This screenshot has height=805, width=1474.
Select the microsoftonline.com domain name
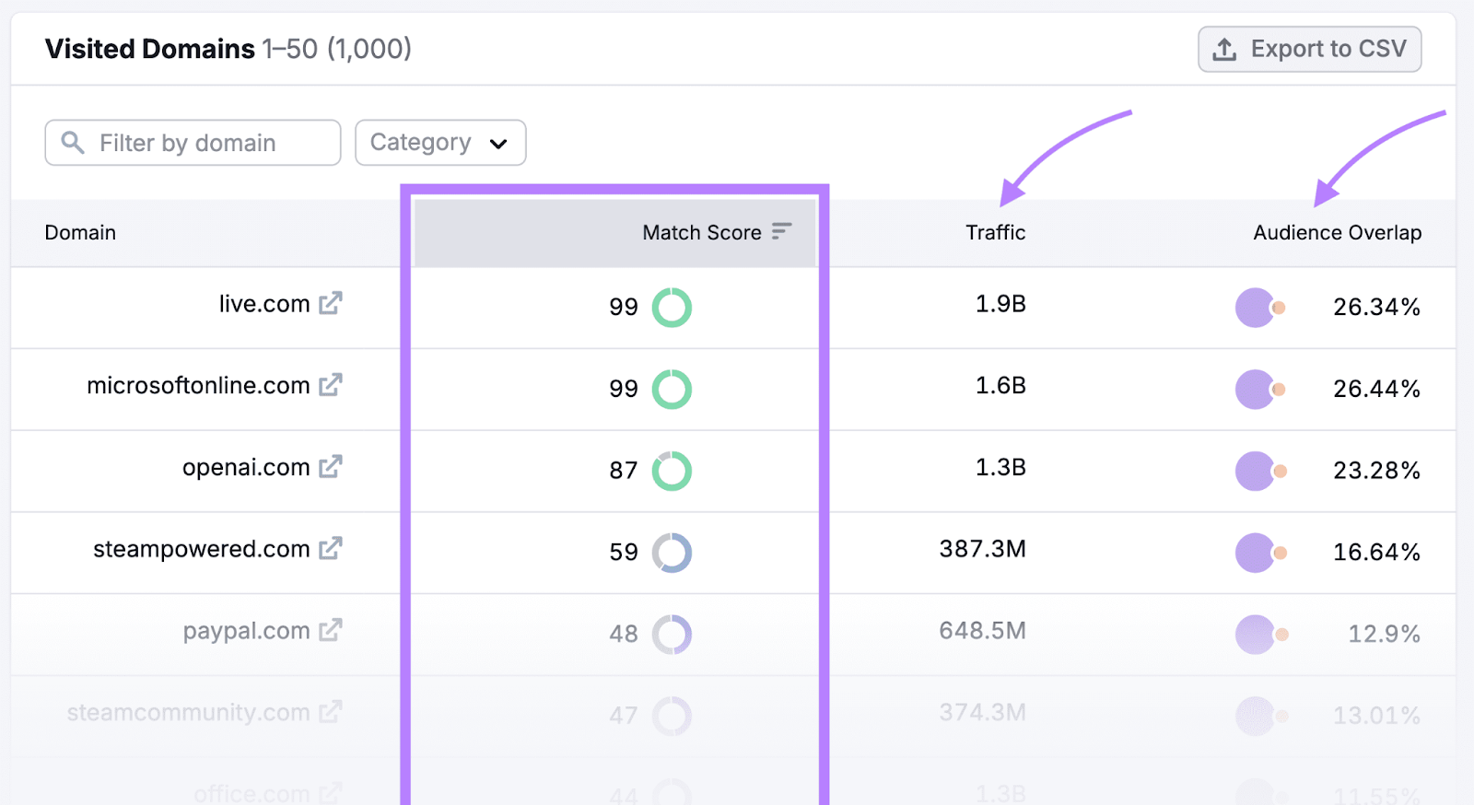pos(198,385)
